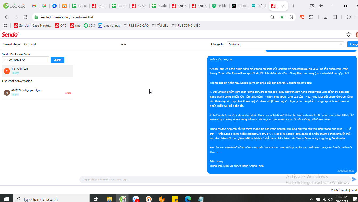Image resolution: width=358 pixels, height=202 pixels.
Task: Open the OPC bookmark
Action: tap(61, 26)
